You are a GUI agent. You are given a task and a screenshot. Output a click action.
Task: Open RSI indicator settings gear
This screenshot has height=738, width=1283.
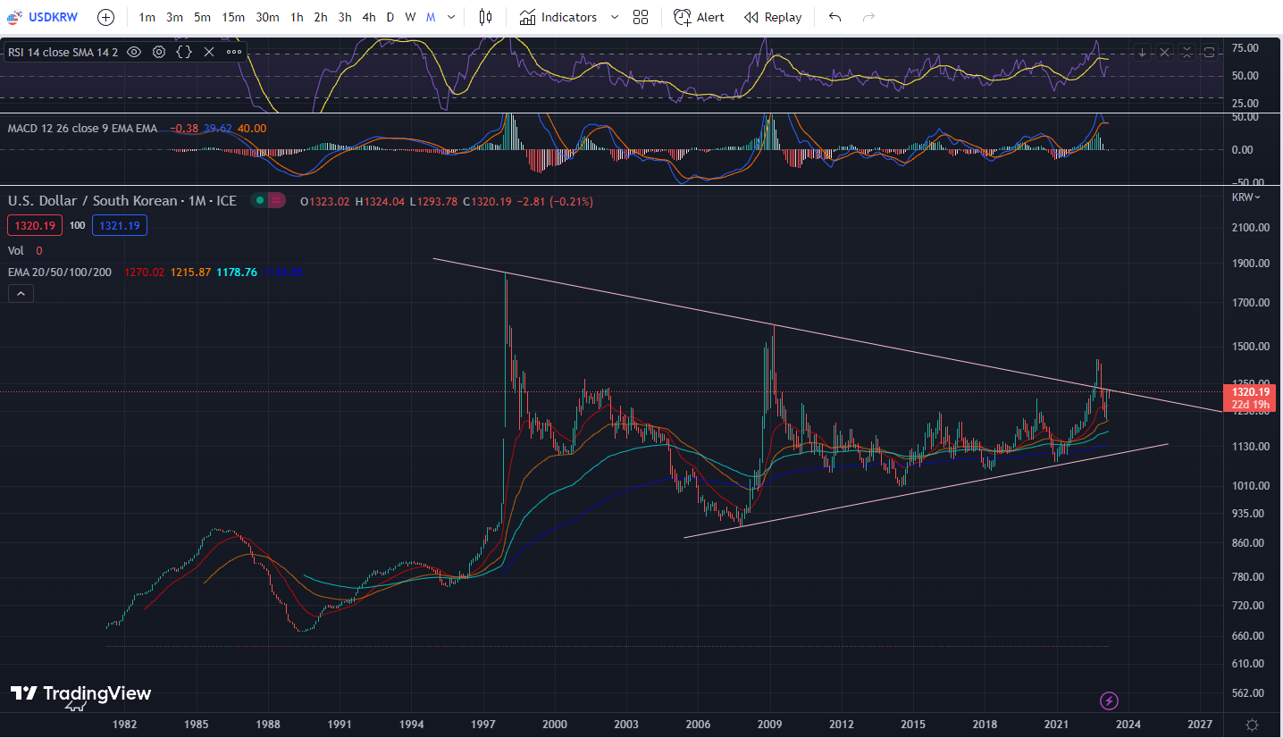(x=159, y=52)
